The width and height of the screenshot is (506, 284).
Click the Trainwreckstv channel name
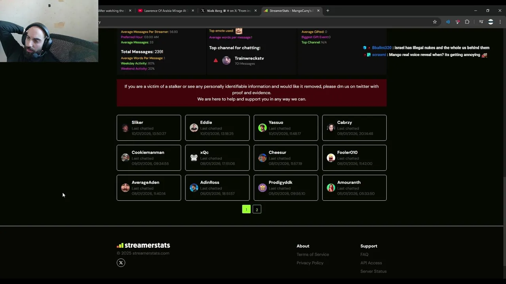tap(249, 58)
